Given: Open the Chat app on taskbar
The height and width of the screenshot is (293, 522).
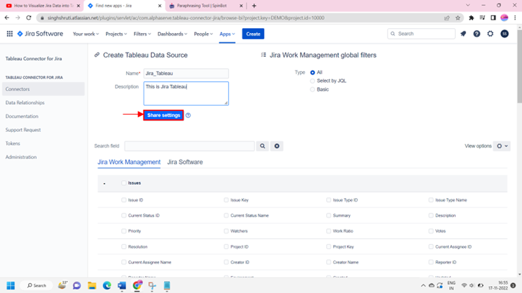Looking at the screenshot, I should coord(77,286).
